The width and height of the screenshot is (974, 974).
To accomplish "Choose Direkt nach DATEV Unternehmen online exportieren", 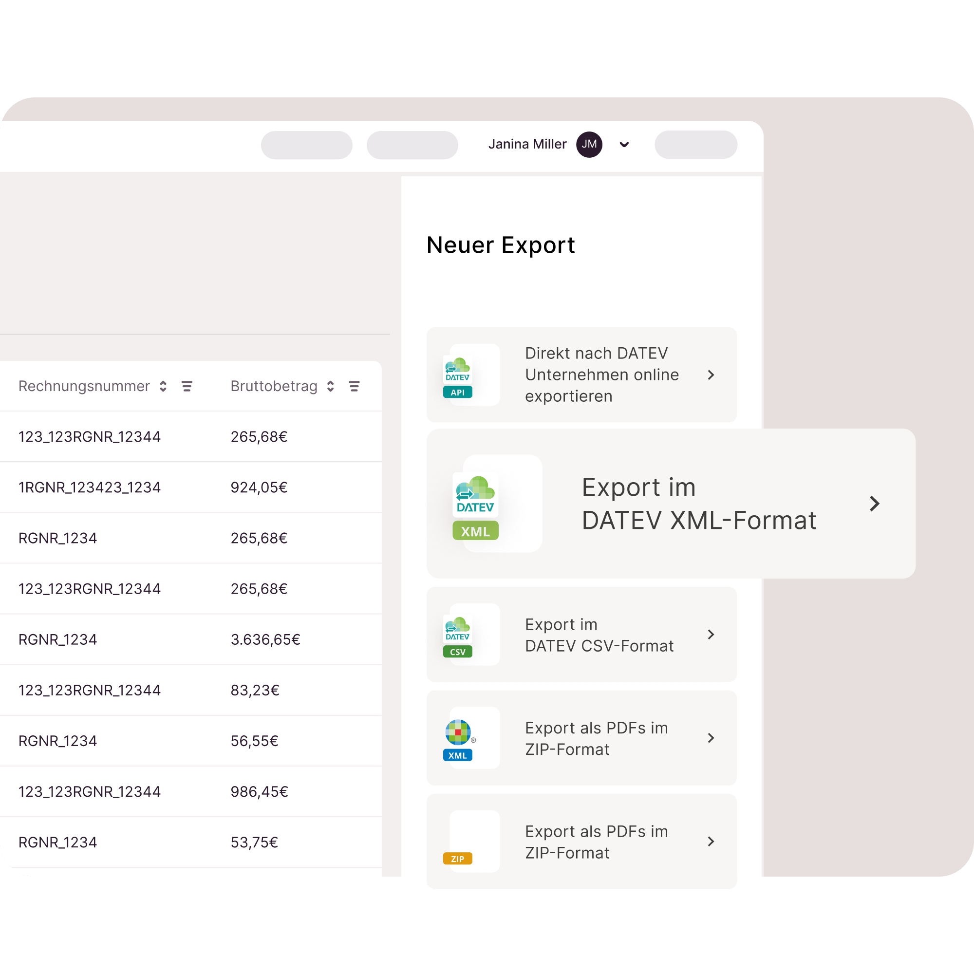I will (601, 375).
